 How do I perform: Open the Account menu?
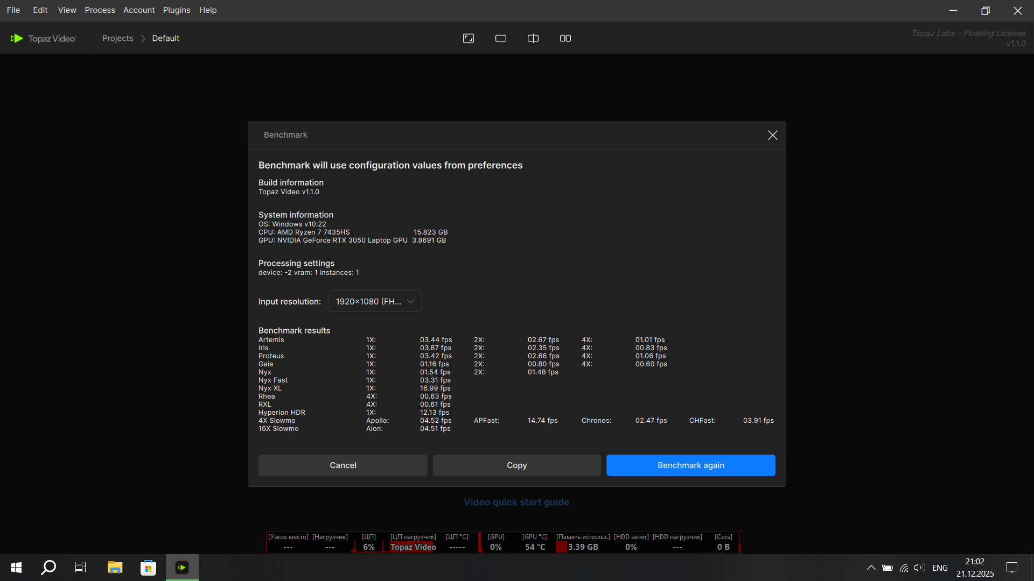[x=139, y=10]
